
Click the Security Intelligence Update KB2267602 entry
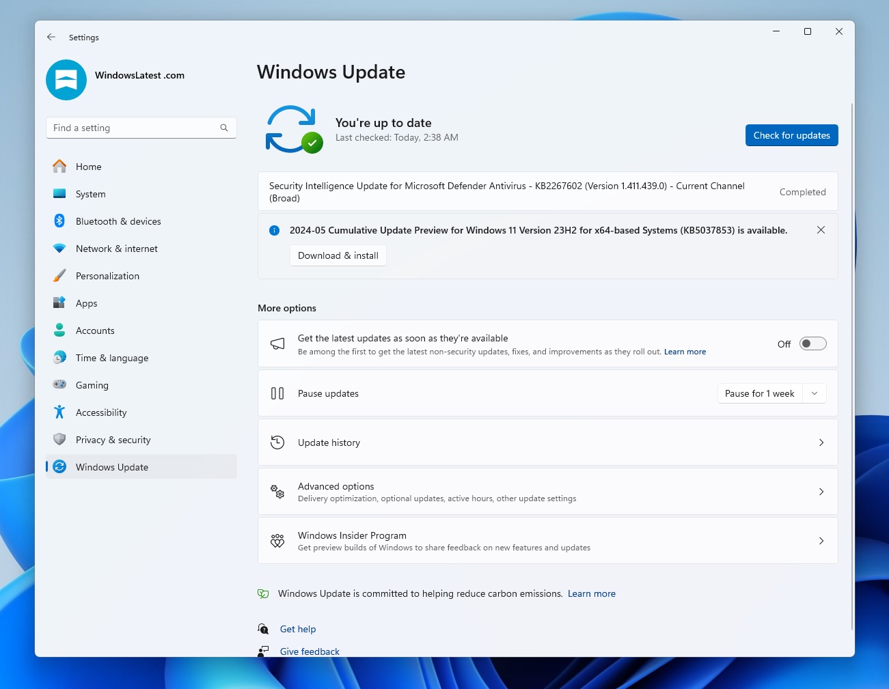pos(548,191)
